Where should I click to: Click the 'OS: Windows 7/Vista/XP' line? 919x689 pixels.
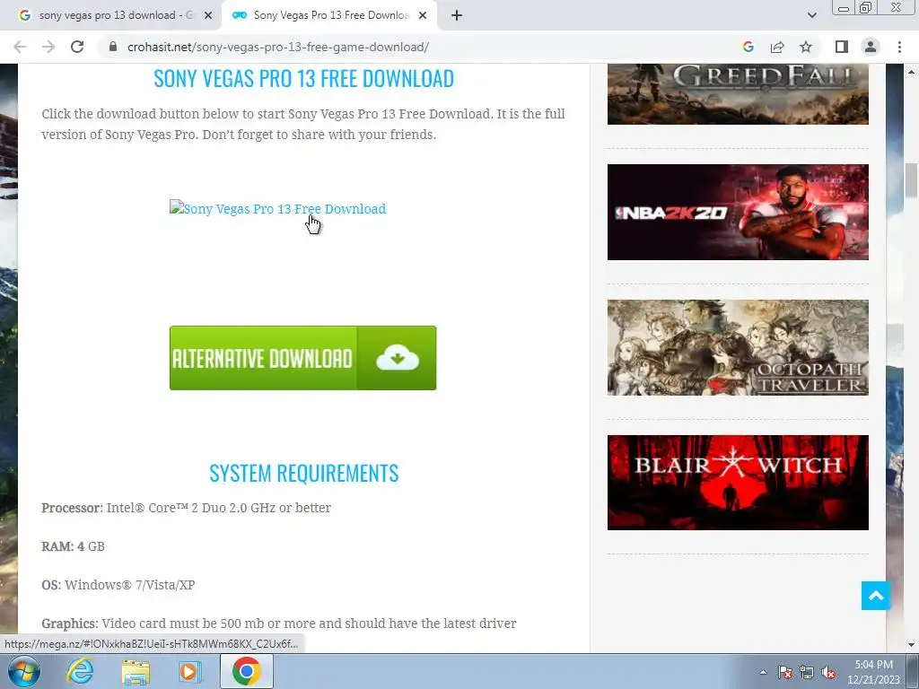coord(118,585)
